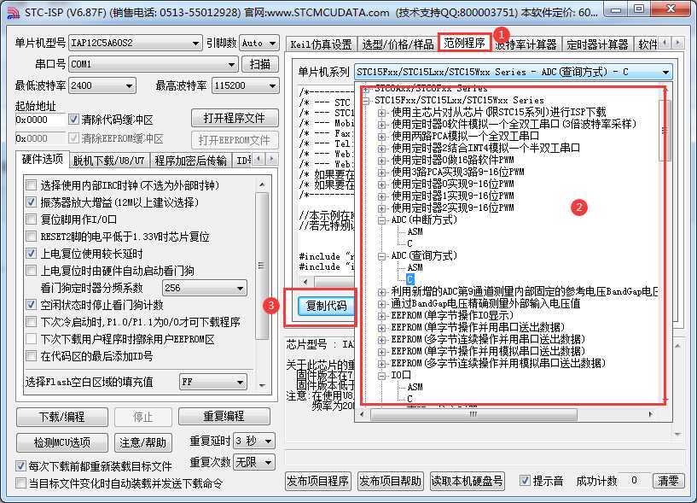Open the 引脚数 Auto dropdown
The image size is (697, 503).
point(259,44)
